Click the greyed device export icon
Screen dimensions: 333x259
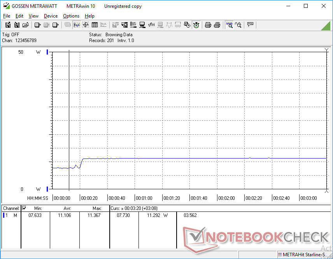click(x=115, y=25)
